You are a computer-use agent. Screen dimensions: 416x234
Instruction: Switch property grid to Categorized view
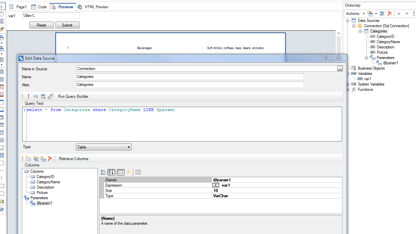click(103, 172)
